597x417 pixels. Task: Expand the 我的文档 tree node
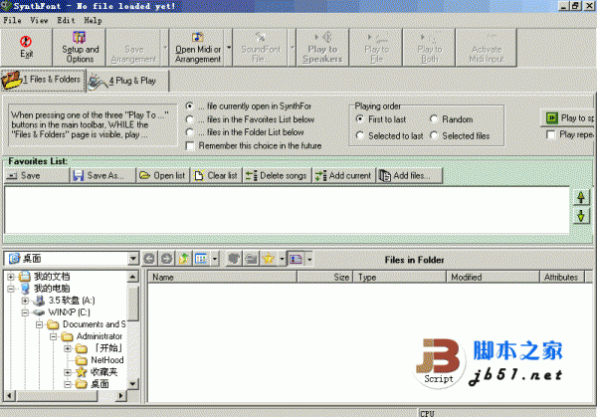(11, 277)
